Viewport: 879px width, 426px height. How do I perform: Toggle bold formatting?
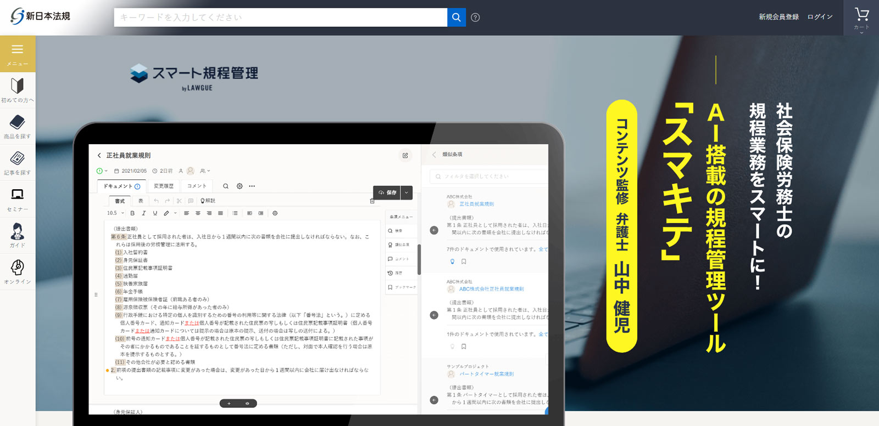[132, 213]
